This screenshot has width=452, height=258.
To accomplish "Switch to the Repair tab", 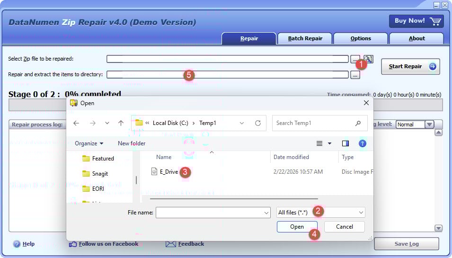I will coord(249,39).
